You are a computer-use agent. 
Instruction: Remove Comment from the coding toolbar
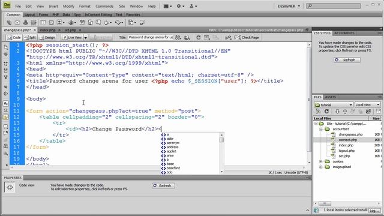(5, 133)
